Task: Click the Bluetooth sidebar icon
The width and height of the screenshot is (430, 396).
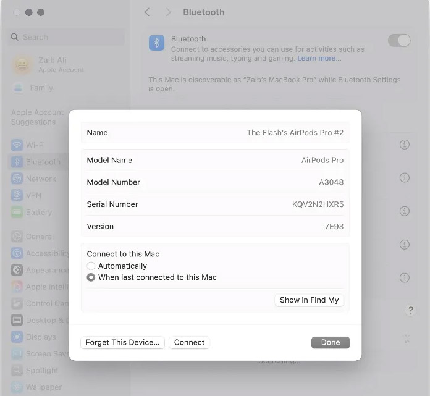Action: point(17,162)
